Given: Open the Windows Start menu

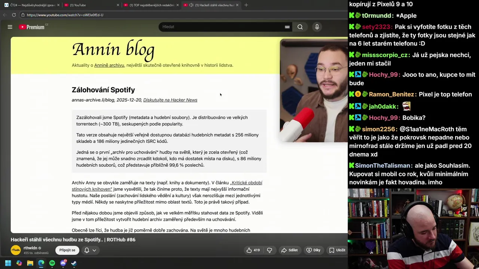Looking at the screenshot, I should 8,263.
